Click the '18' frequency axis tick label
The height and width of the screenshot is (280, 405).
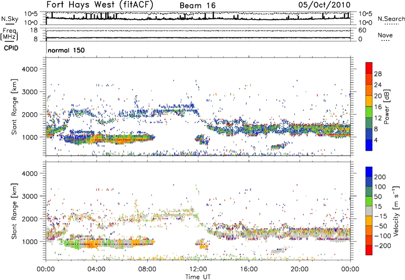[34, 30]
